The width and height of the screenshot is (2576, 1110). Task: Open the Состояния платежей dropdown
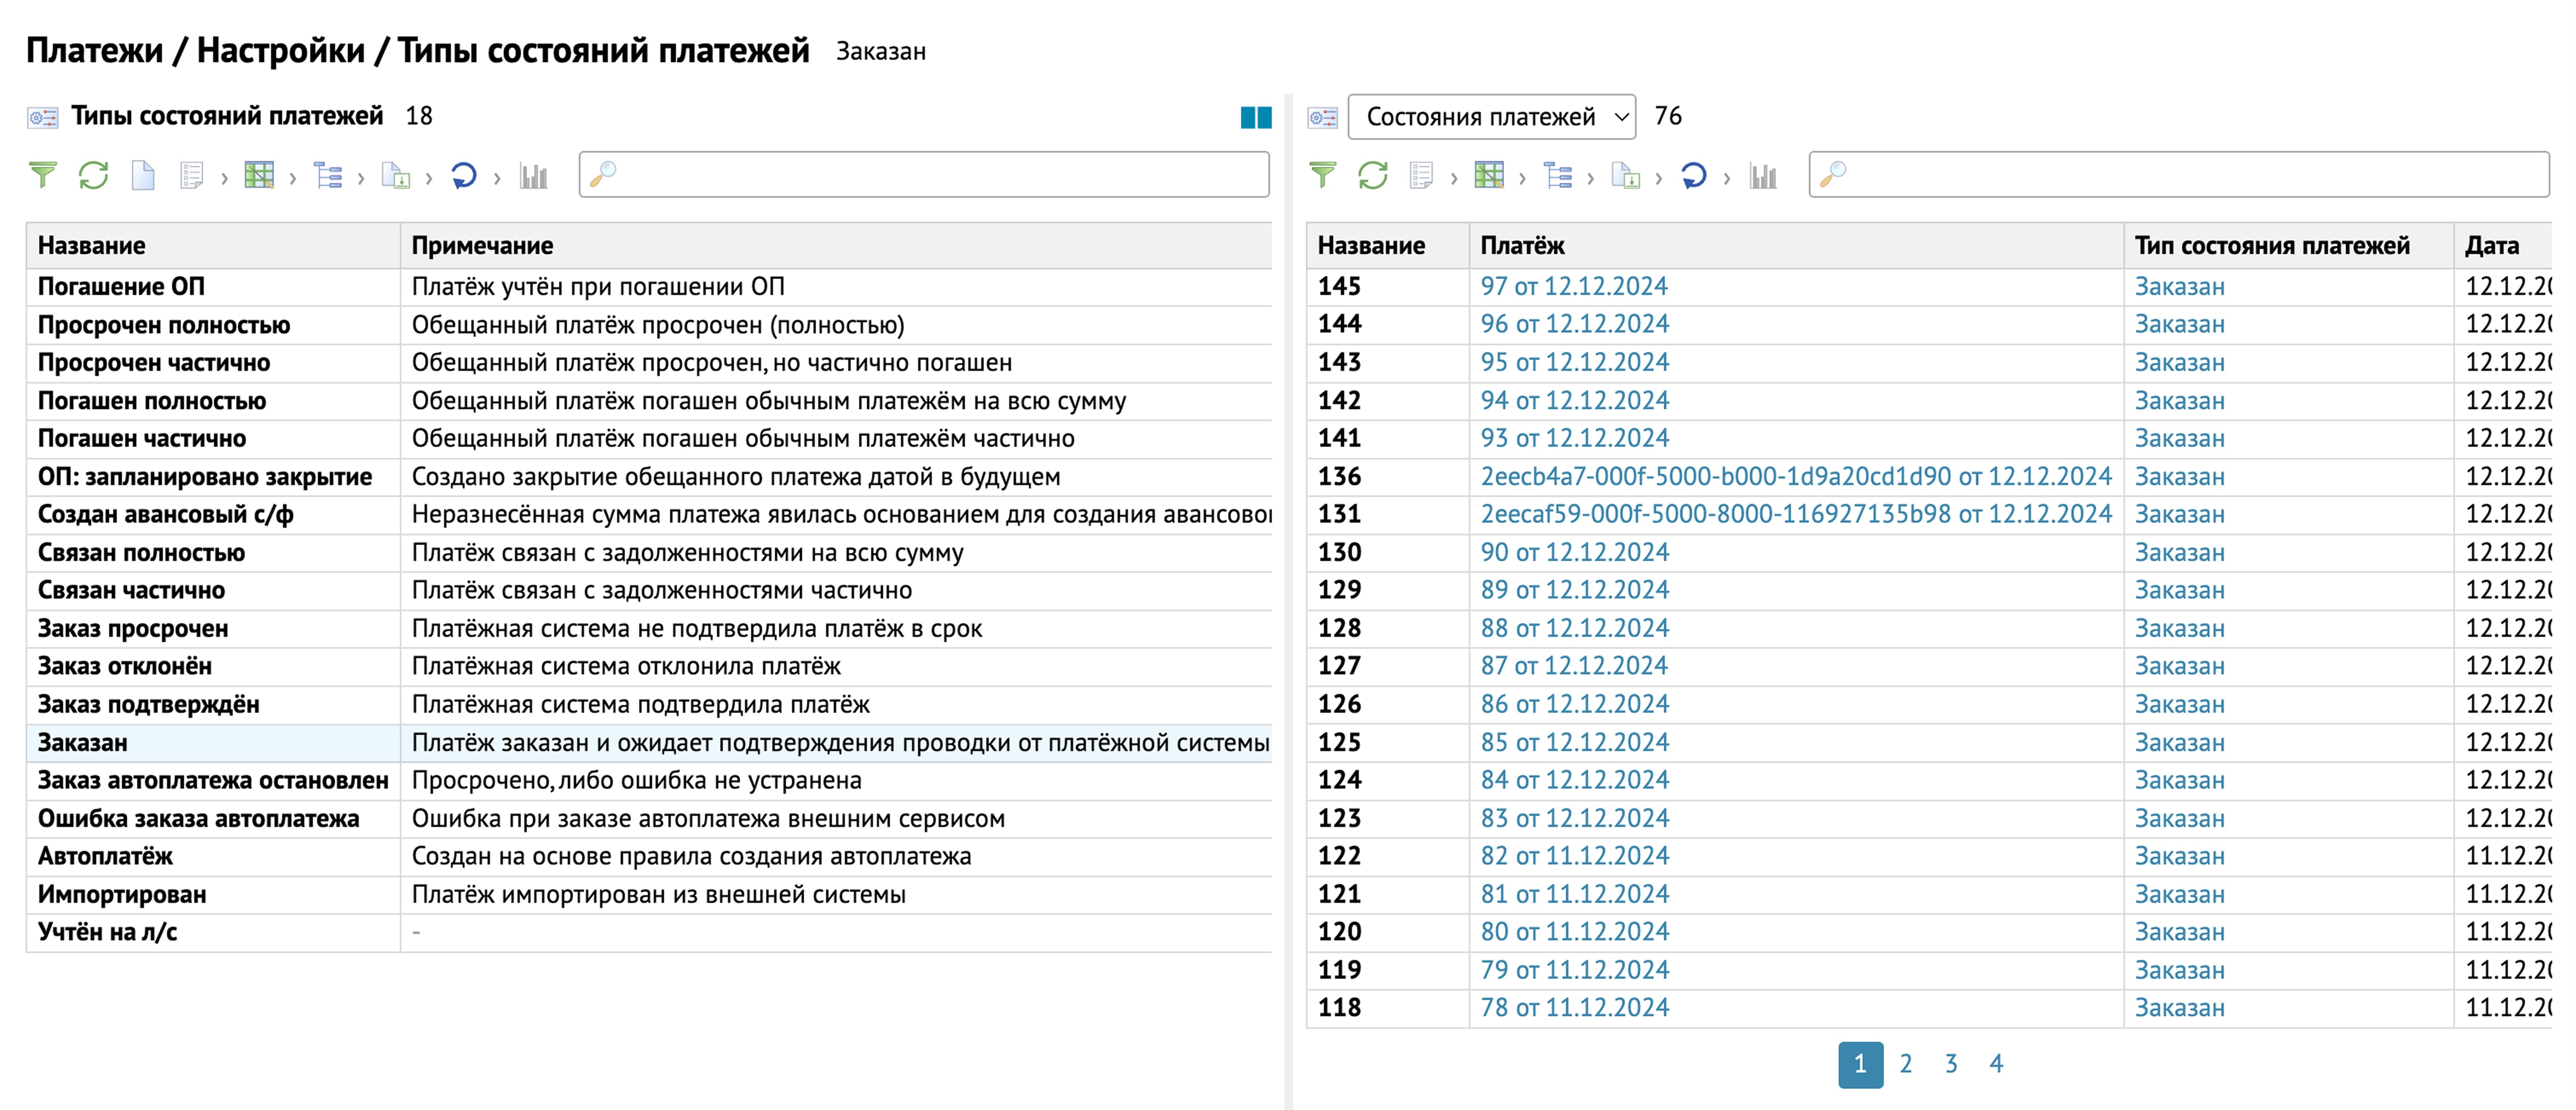click(x=1492, y=117)
